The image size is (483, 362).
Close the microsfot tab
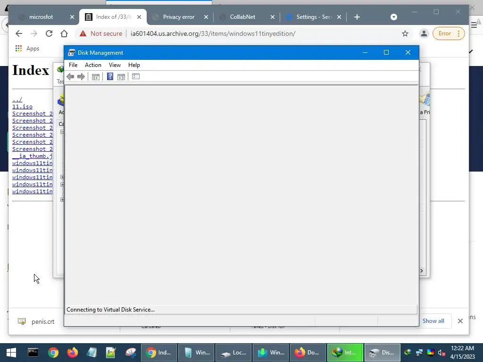click(72, 17)
